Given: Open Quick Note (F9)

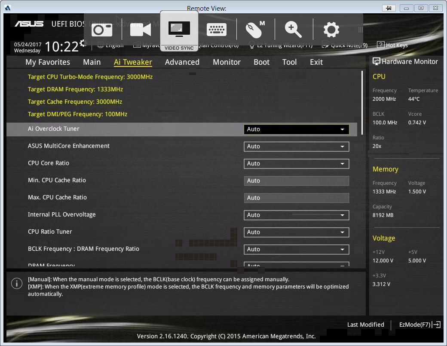Looking at the screenshot, I should pos(345,45).
